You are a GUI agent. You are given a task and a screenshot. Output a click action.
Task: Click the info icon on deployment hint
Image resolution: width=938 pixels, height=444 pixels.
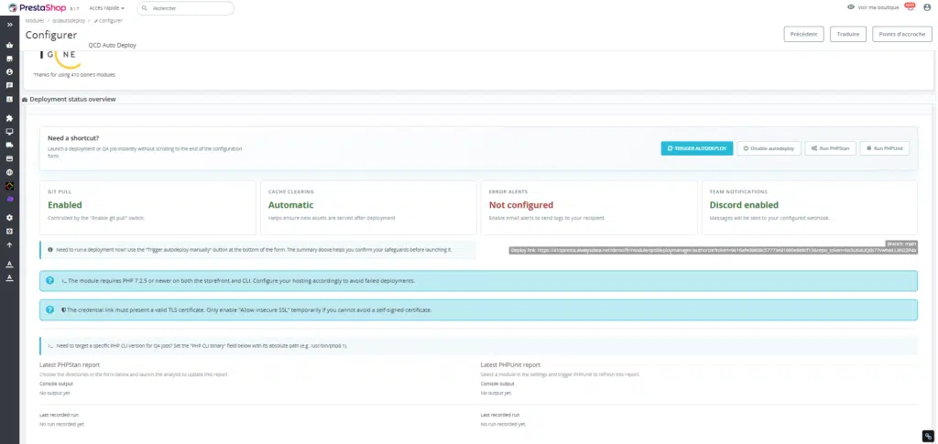coord(50,249)
